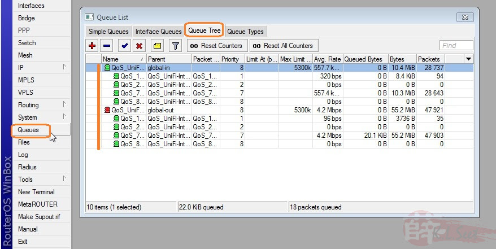This screenshot has width=496, height=249.
Task: Open Mesh menu entry
Action: tap(41, 55)
